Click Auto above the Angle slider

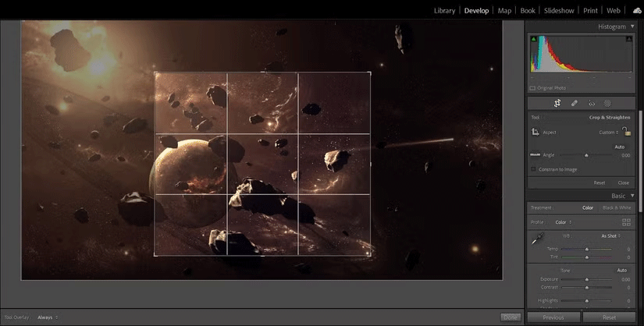(x=620, y=147)
